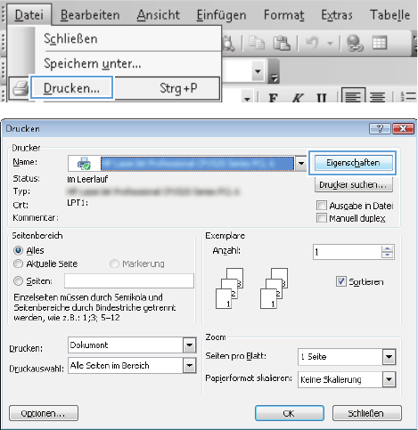Open the Papierformat skalieren dropdown
418x430 pixels.
pos(389,379)
